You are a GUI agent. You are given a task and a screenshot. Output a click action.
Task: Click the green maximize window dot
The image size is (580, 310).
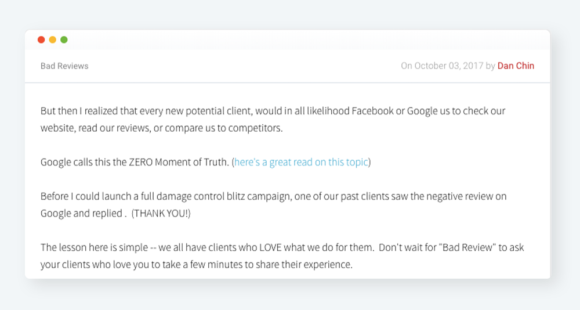coord(64,39)
